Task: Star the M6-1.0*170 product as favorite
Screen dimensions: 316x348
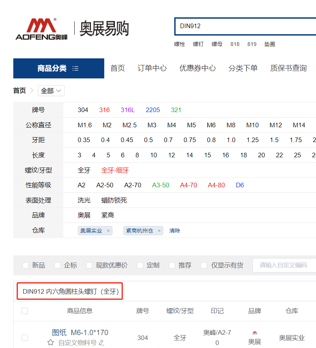Action: (x=51, y=342)
